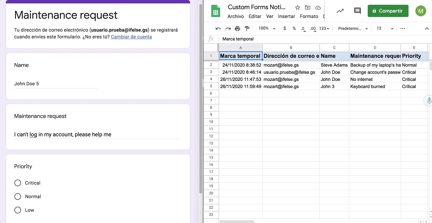Image resolution: width=432 pixels, height=223 pixels.
Task: Choose the Normal priority option
Action: (18, 196)
